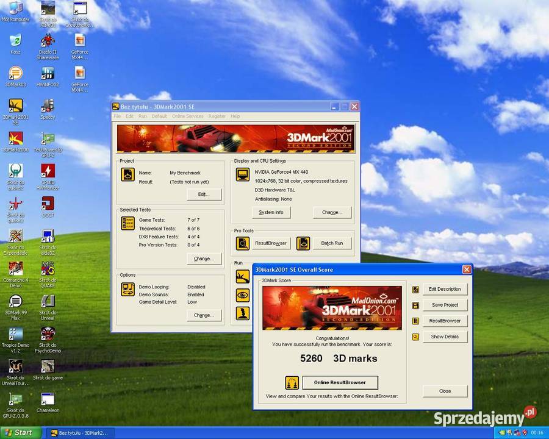Image resolution: width=549 pixels, height=439 pixels.
Task: Click the Project benchmark head icon
Action: [127, 174]
